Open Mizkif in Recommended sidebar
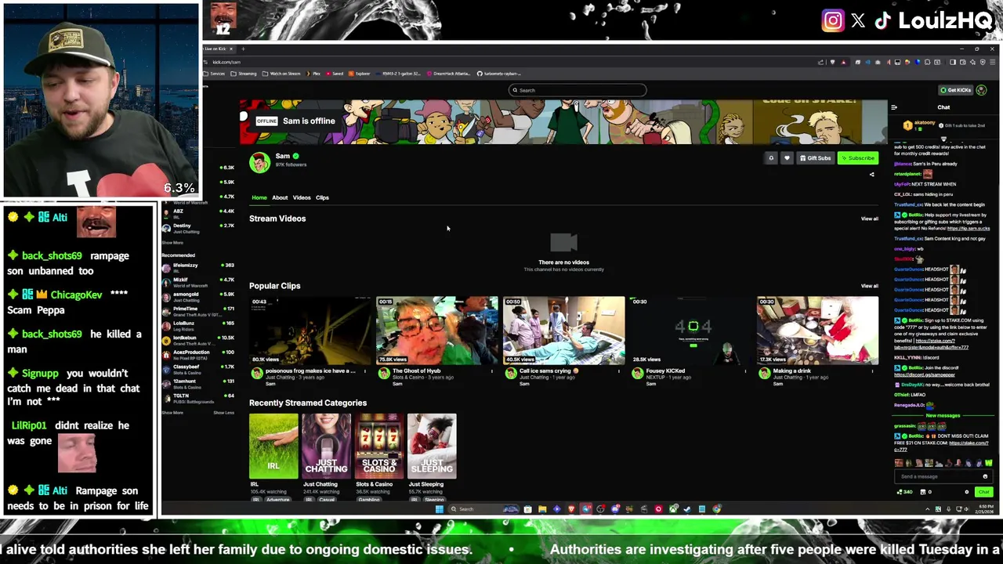 pos(197,282)
